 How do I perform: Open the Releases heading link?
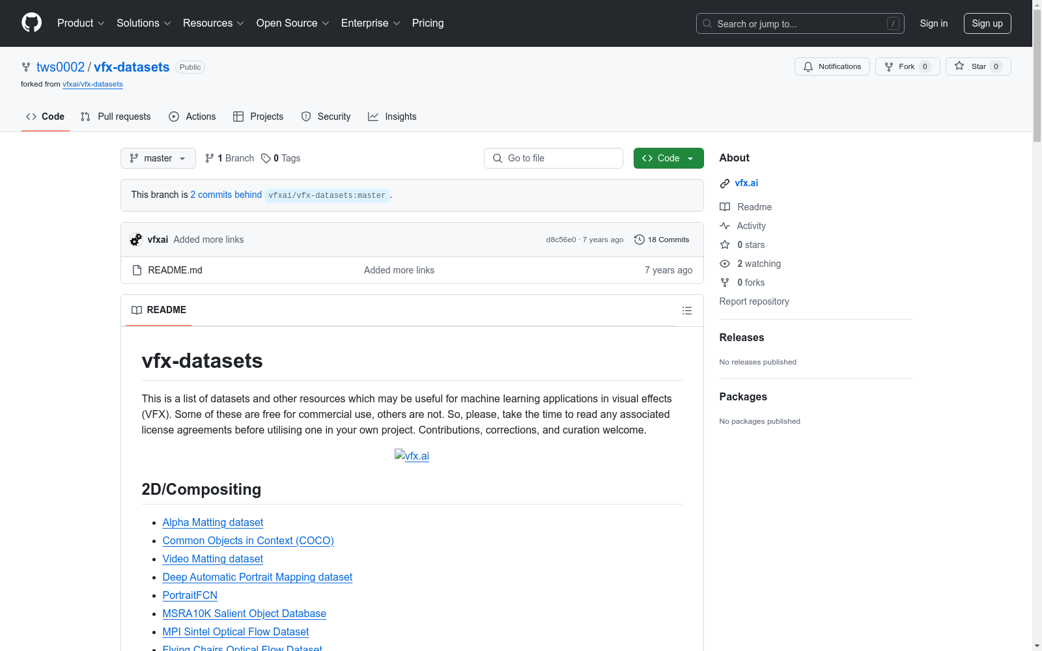[x=742, y=337]
